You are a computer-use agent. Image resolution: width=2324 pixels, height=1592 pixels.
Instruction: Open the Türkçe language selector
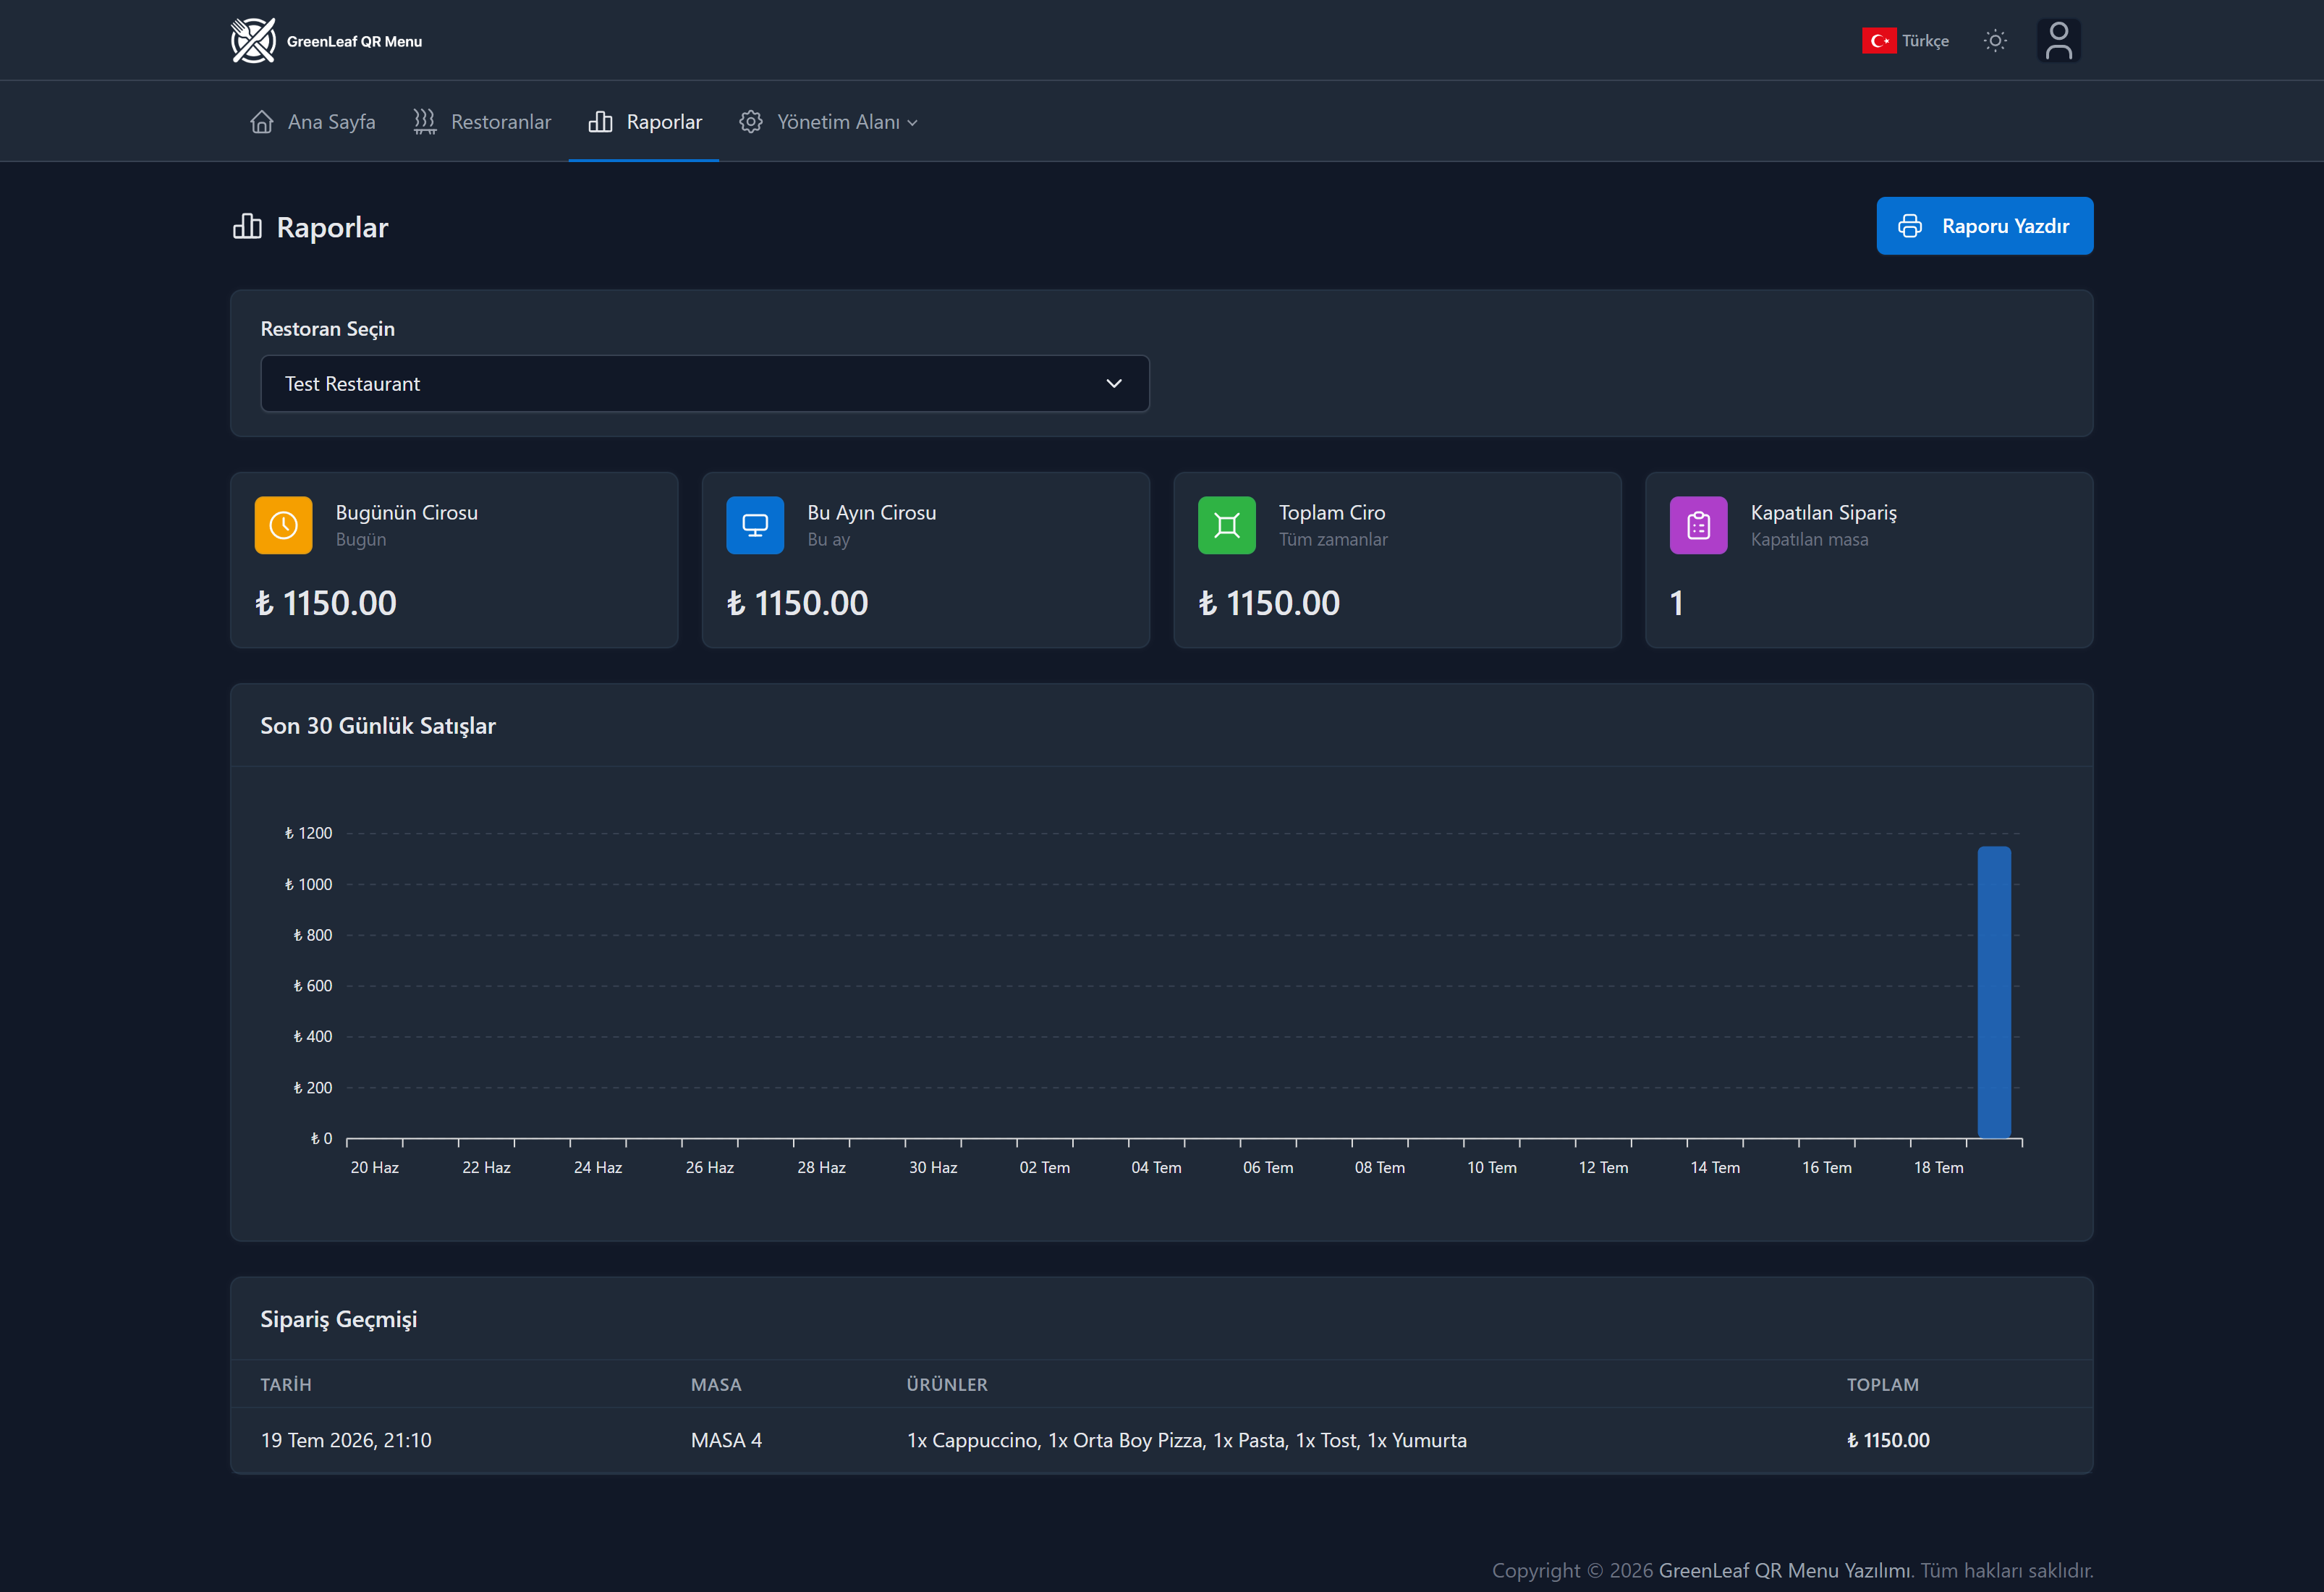point(1906,41)
